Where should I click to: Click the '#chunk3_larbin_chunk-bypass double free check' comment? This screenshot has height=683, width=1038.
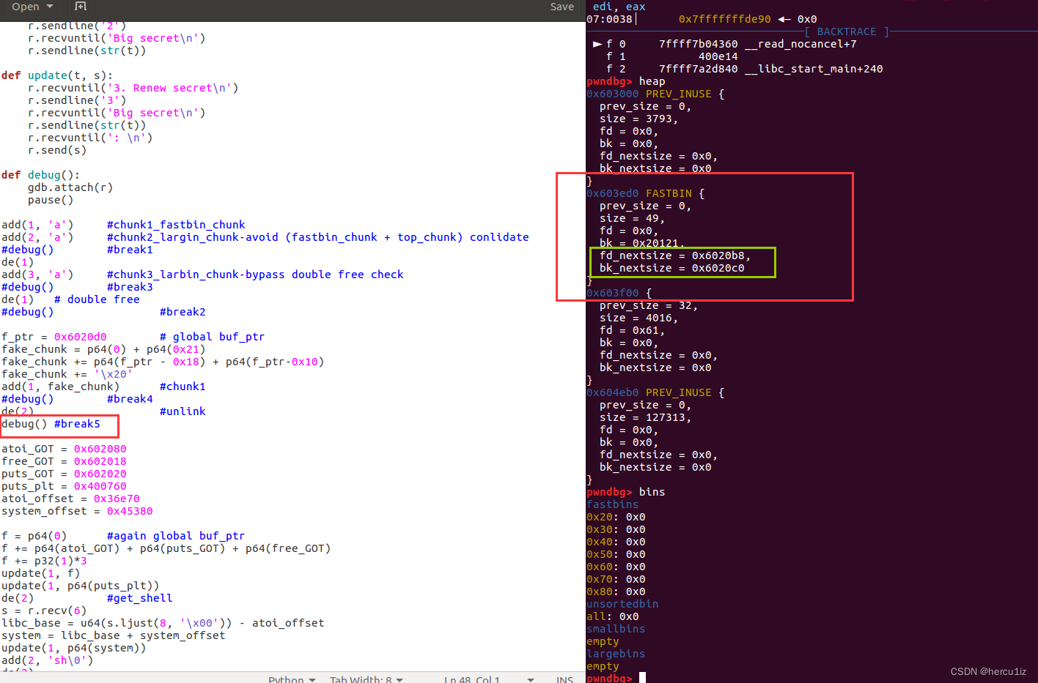(x=255, y=275)
